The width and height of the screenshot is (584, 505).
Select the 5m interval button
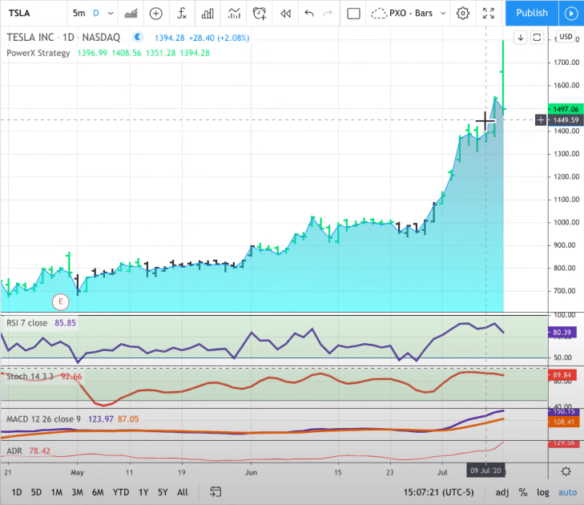point(79,14)
